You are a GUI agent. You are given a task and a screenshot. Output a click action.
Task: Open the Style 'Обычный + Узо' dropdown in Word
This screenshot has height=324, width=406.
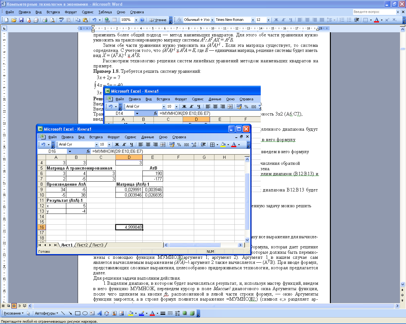[212, 20]
